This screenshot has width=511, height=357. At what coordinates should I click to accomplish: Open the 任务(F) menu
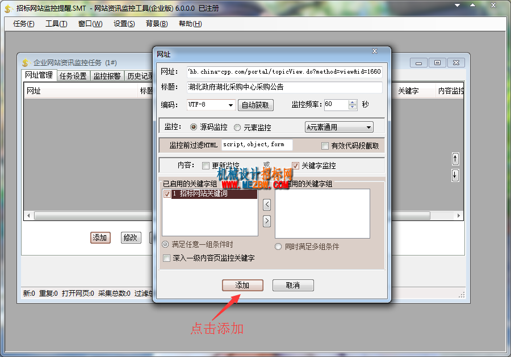pyautogui.click(x=23, y=24)
